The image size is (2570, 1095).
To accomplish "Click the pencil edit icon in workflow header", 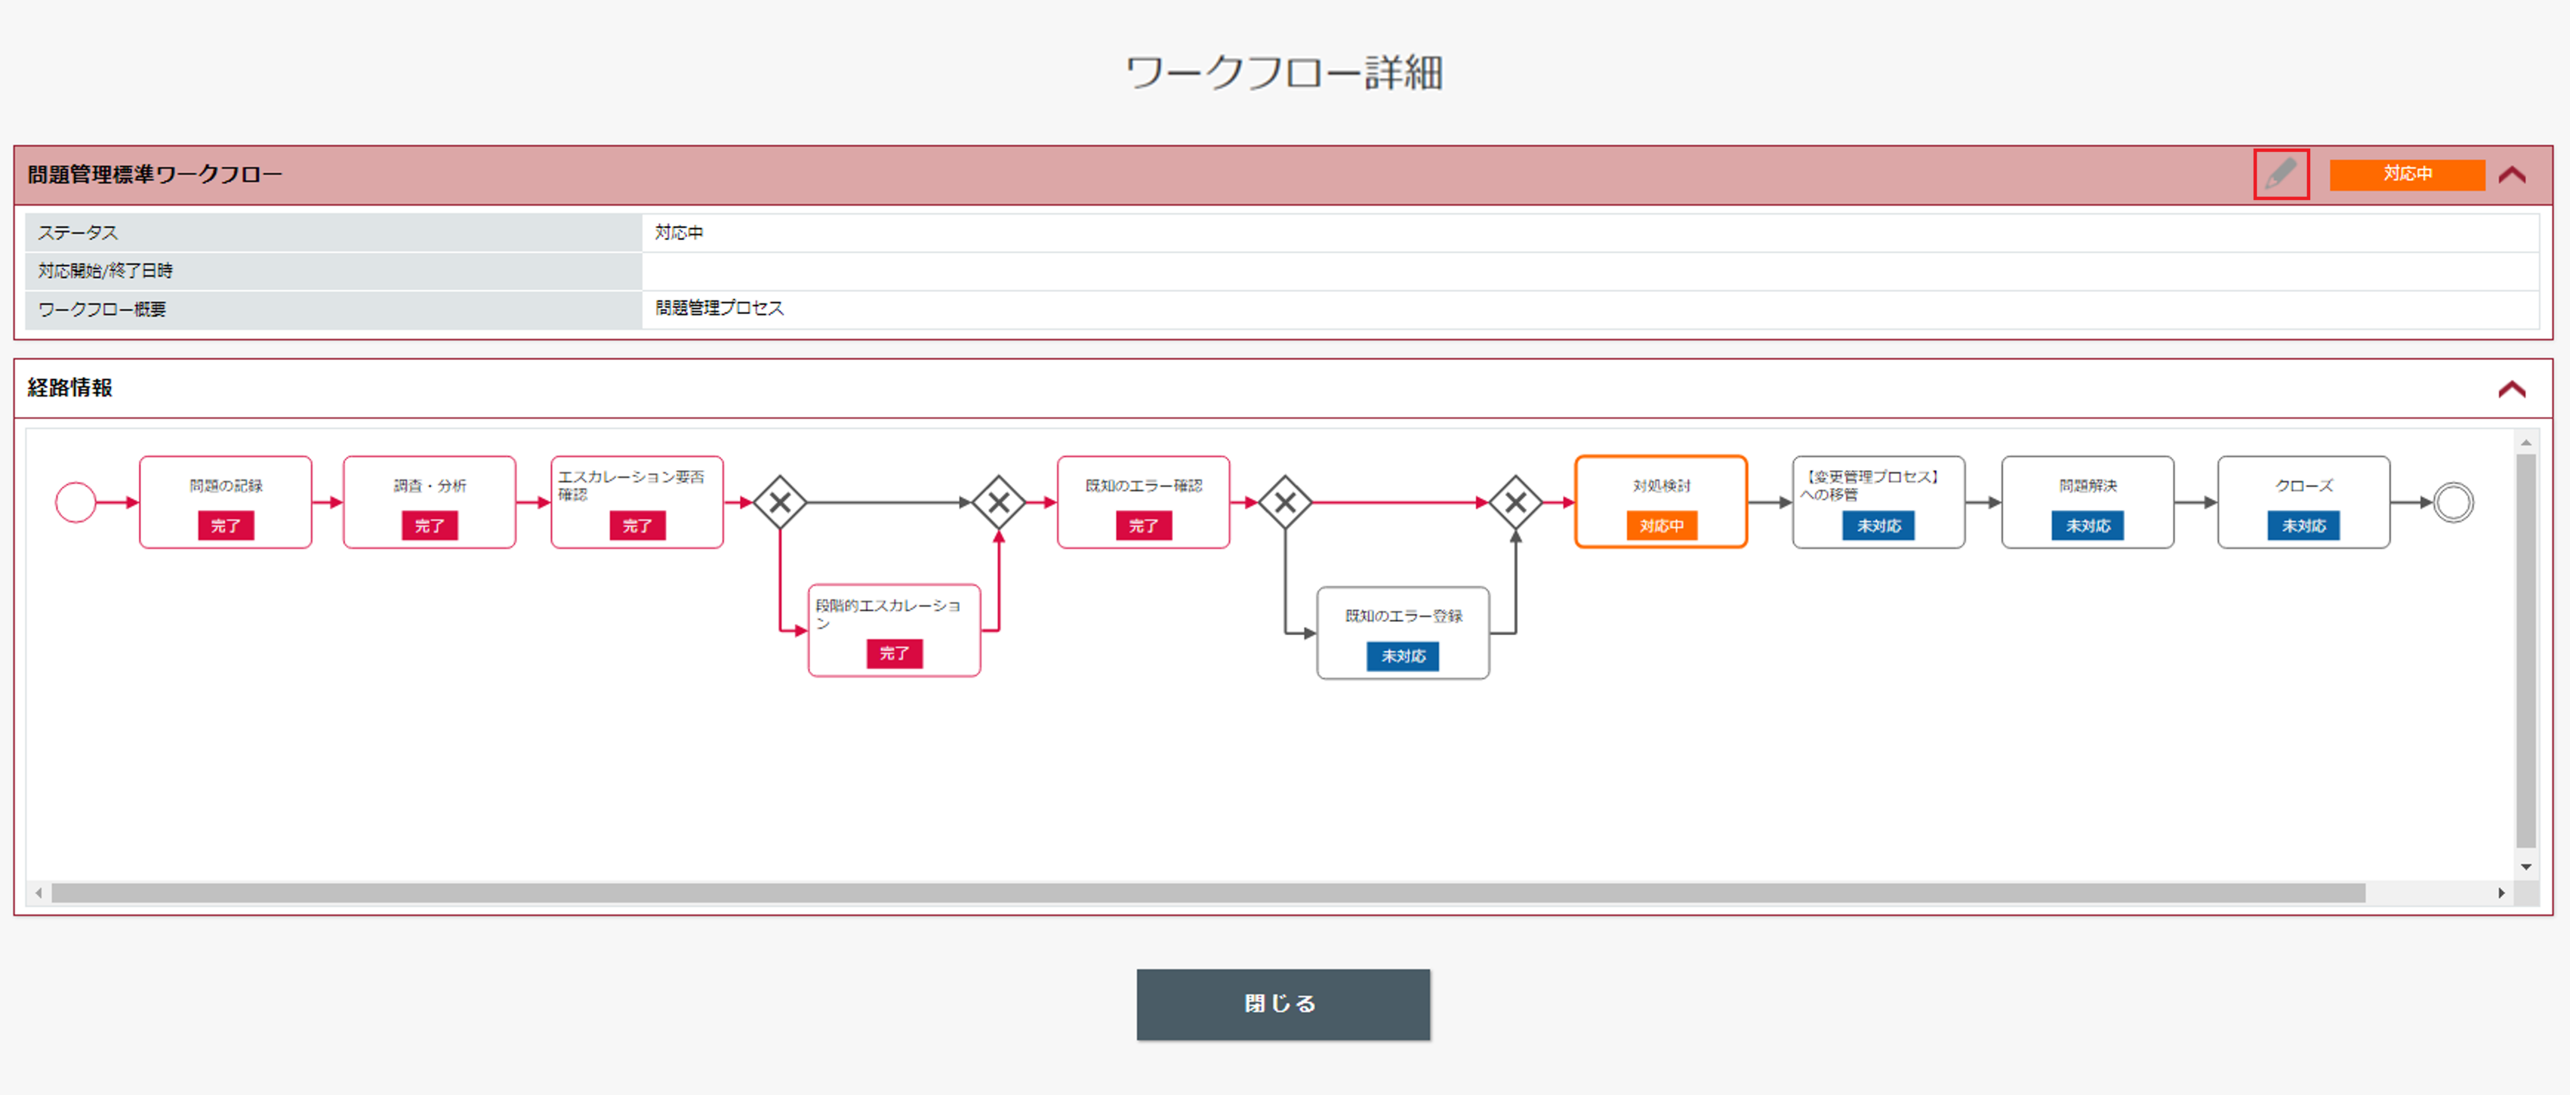I will pyautogui.click(x=2281, y=174).
